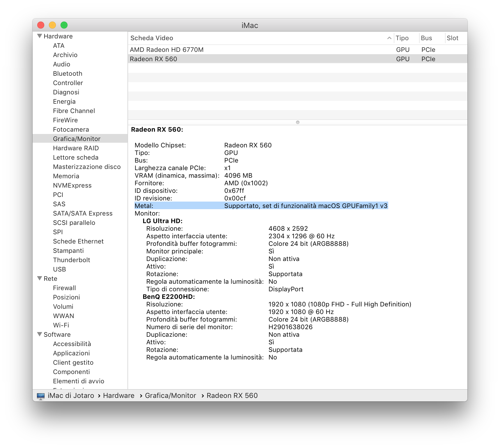Viewport: 500px width, 448px height.
Task: Click the Hardware section label
Action: coord(58,36)
